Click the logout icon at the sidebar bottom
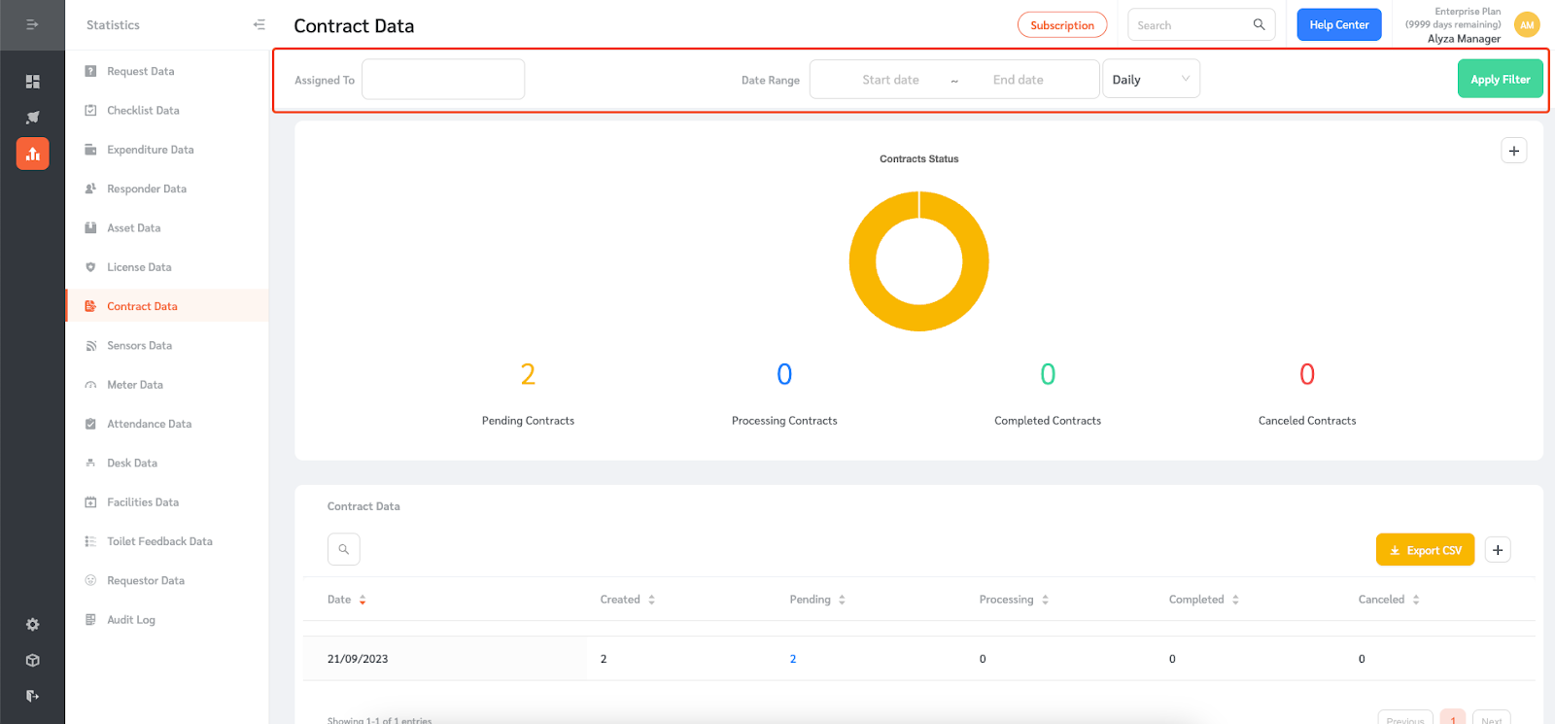The height and width of the screenshot is (724, 1555). [x=32, y=696]
